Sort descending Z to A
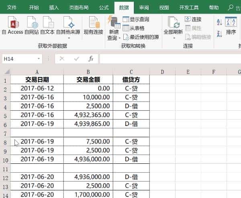The width and height of the screenshot is (241, 198). [x=219, y=34]
